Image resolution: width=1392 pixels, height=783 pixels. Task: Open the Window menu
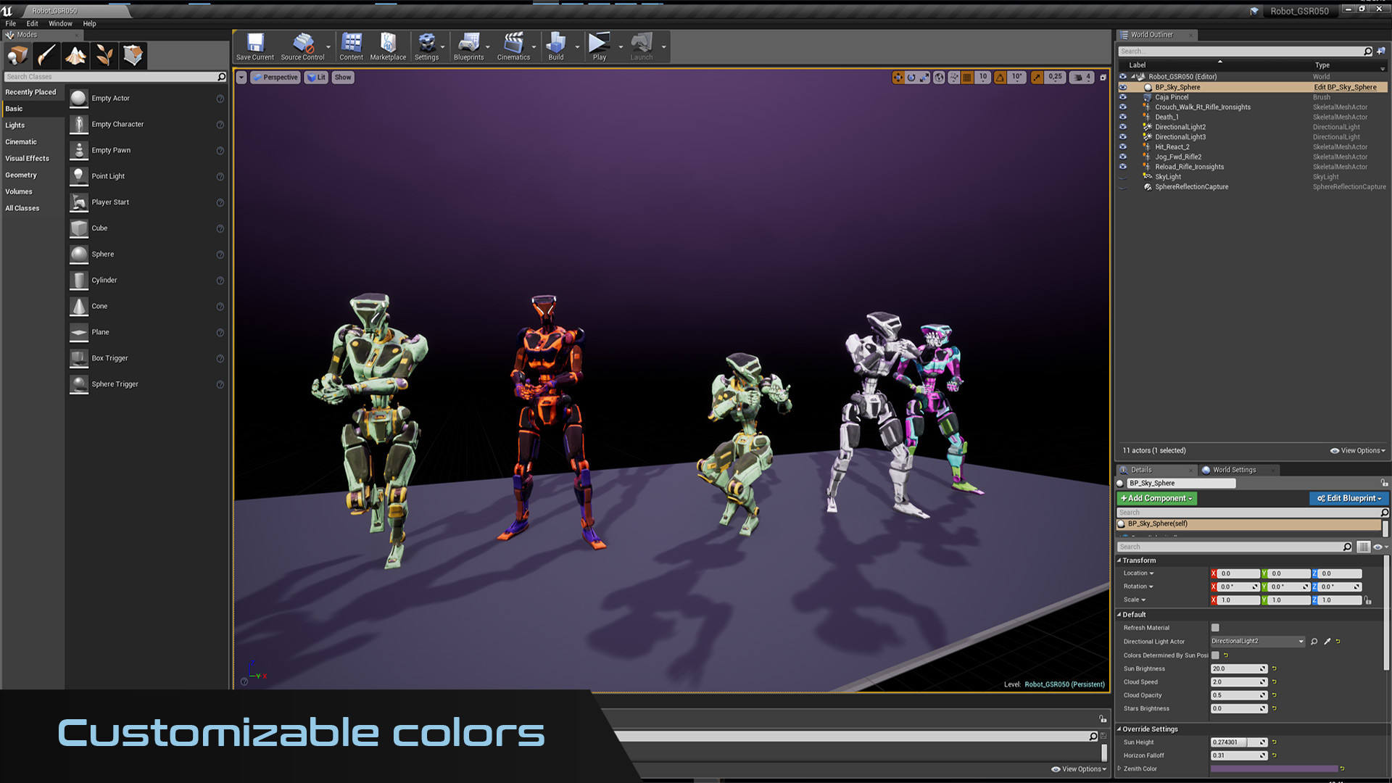(x=60, y=23)
